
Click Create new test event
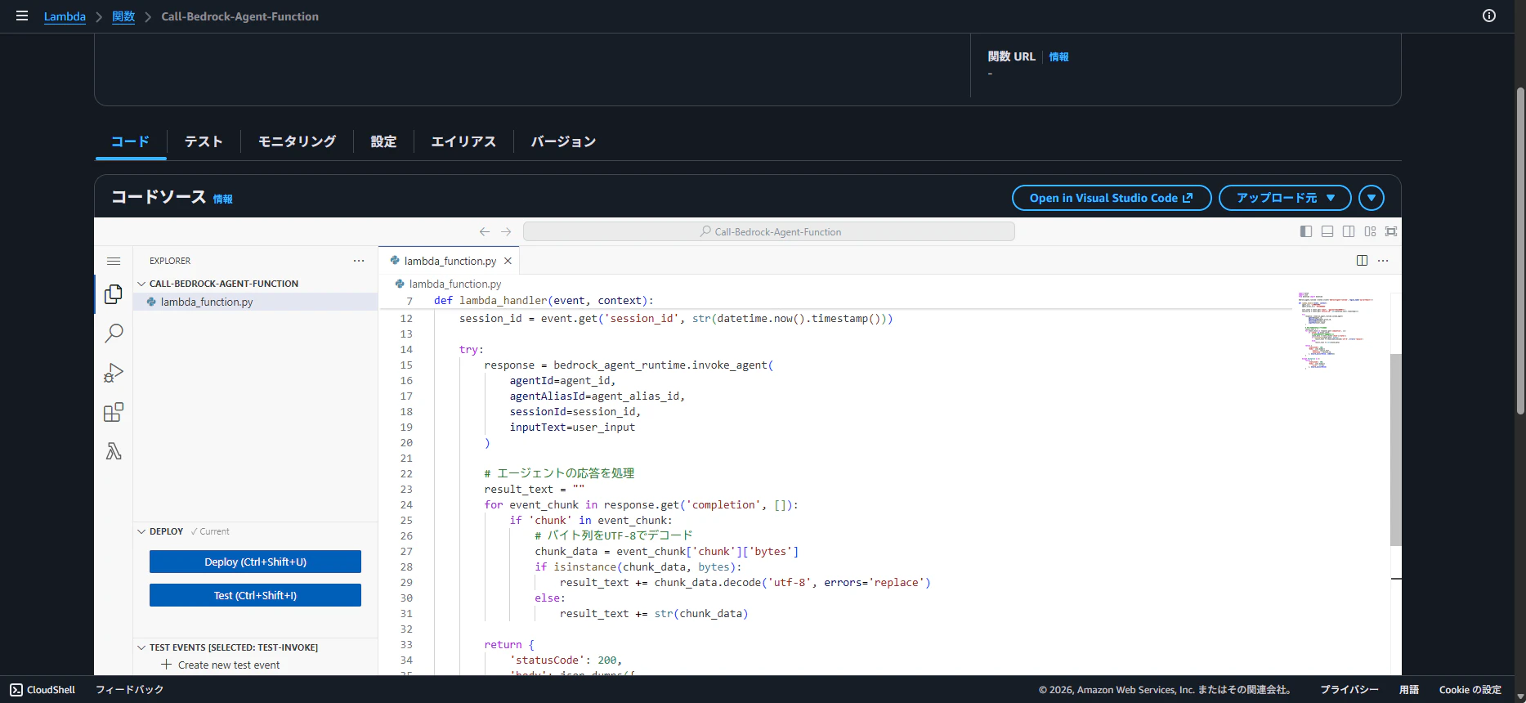point(229,665)
